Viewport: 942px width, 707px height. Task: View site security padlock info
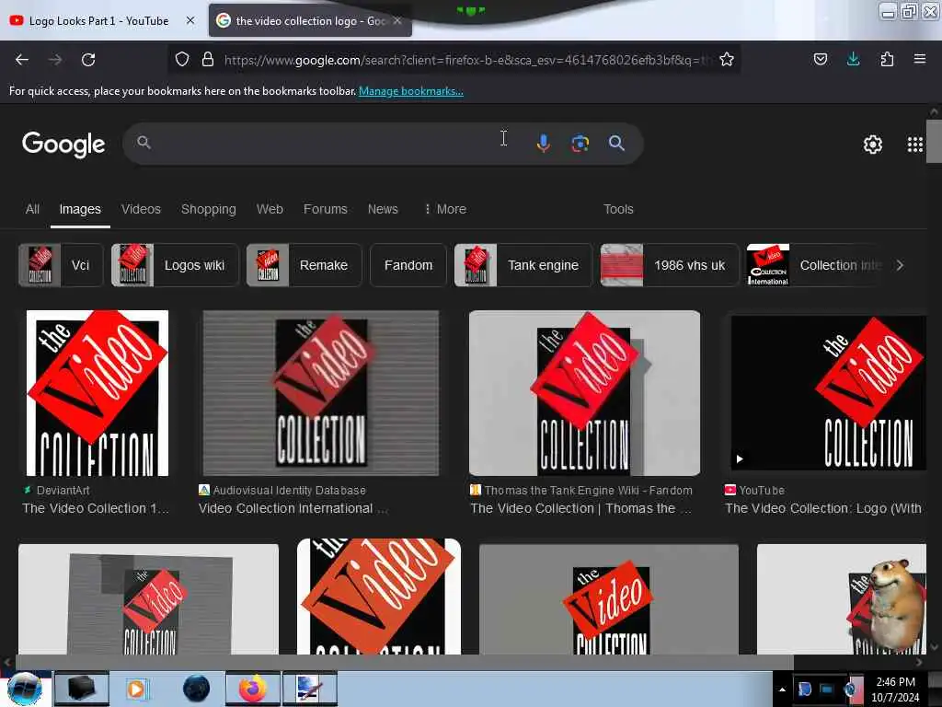[208, 59]
